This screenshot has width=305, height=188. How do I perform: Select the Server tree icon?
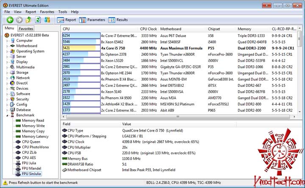12,56
